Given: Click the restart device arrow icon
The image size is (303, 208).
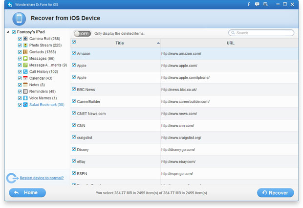Looking at the screenshot, I should 12,178.
